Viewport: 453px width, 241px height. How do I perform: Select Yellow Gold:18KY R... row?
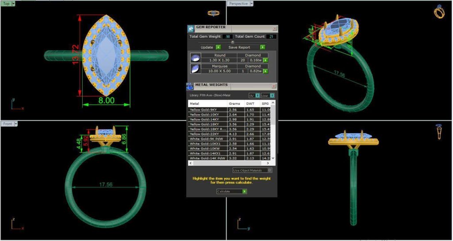(230, 129)
